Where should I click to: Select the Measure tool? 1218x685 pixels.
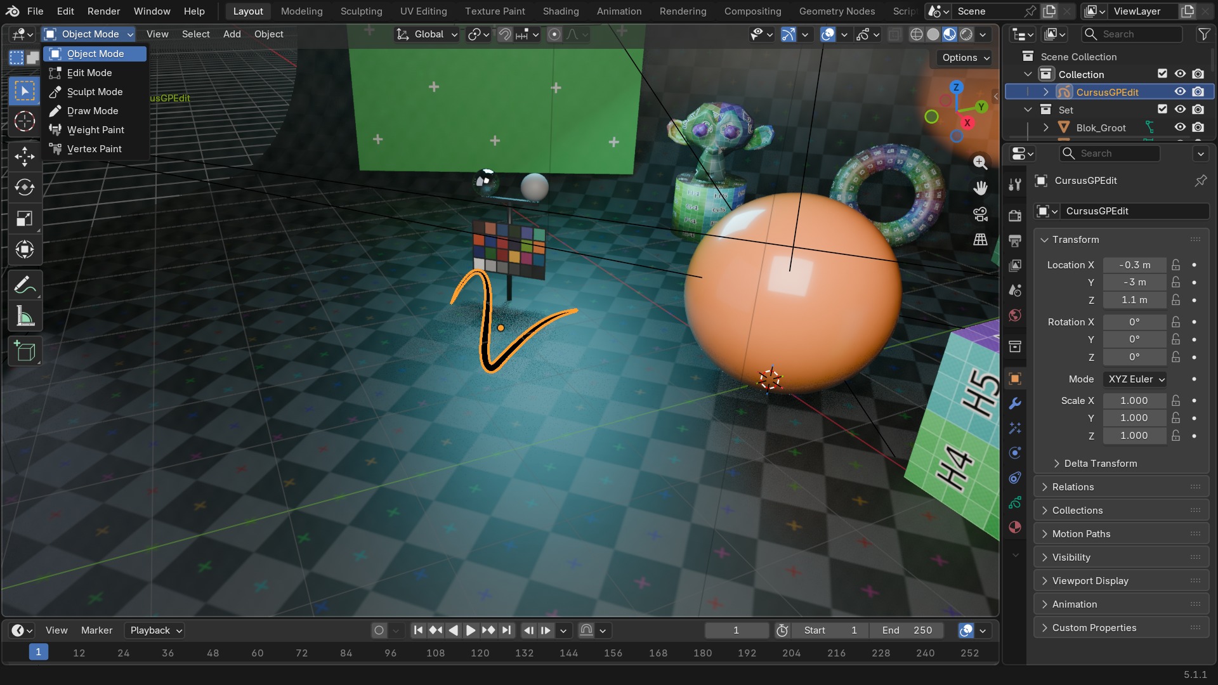click(25, 316)
